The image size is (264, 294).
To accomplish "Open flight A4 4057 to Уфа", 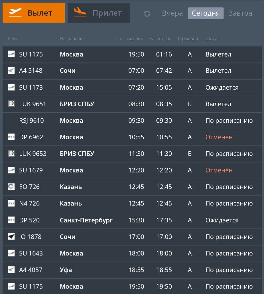I will [x=132, y=270].
